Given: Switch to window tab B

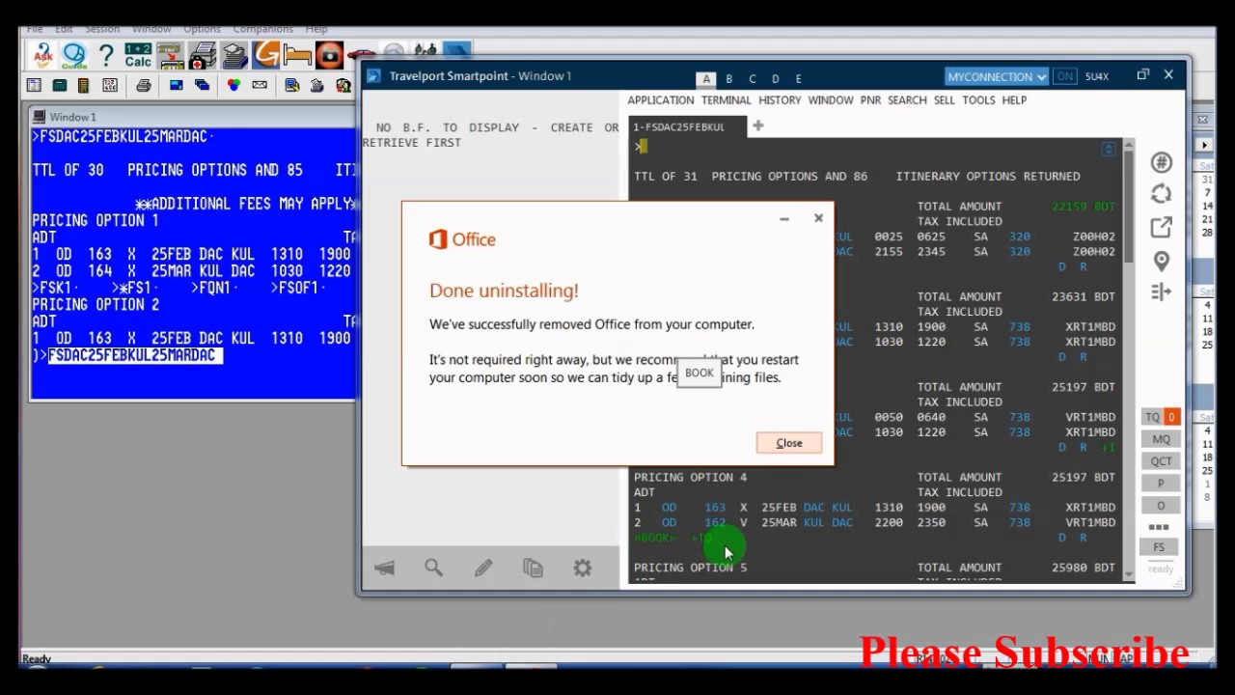Looking at the screenshot, I should point(728,79).
